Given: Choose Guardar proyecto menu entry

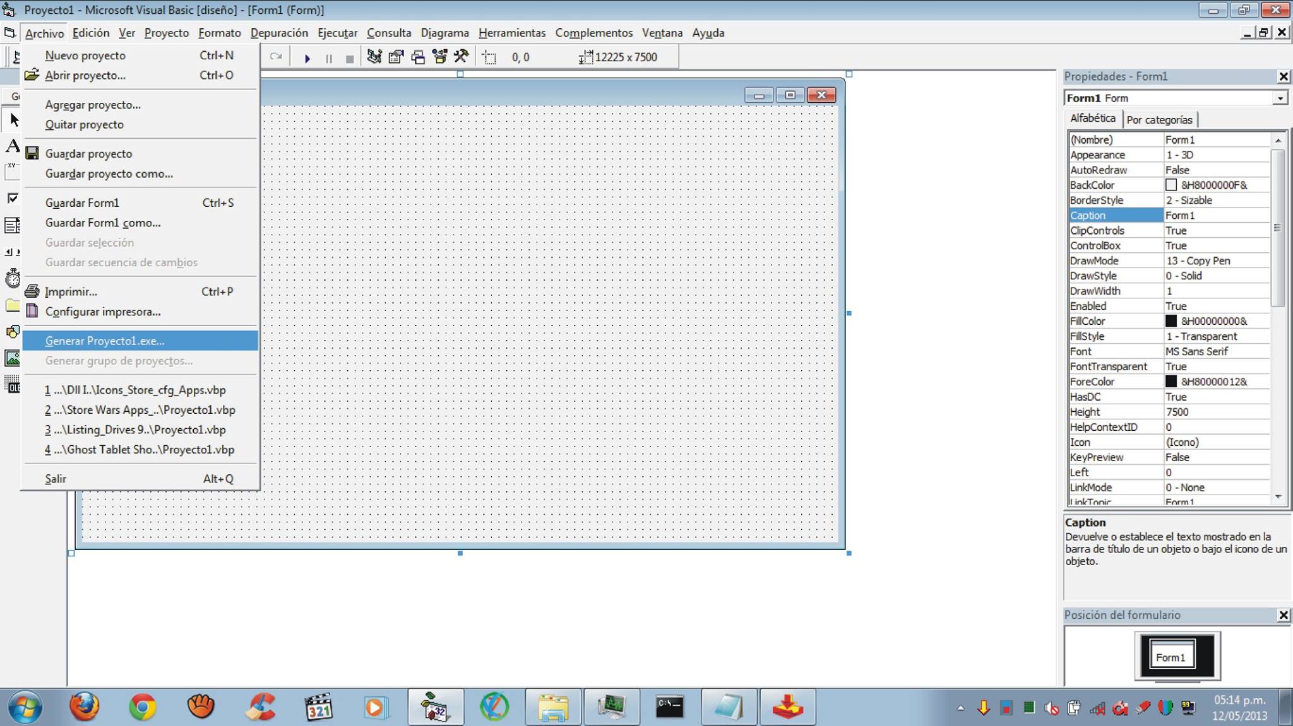Looking at the screenshot, I should pyautogui.click(x=140, y=154).
